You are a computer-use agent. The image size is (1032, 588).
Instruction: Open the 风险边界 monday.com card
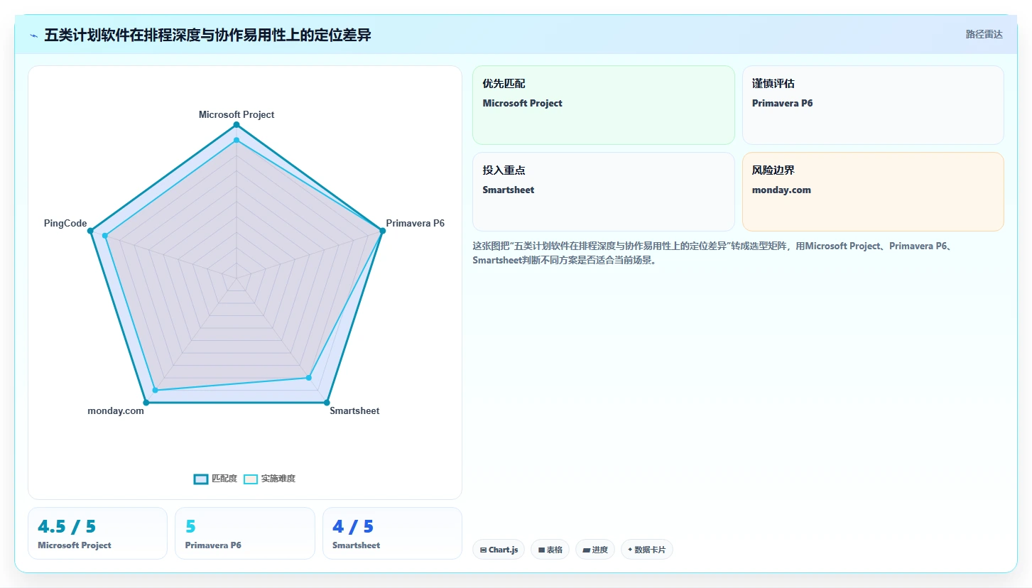(x=873, y=192)
